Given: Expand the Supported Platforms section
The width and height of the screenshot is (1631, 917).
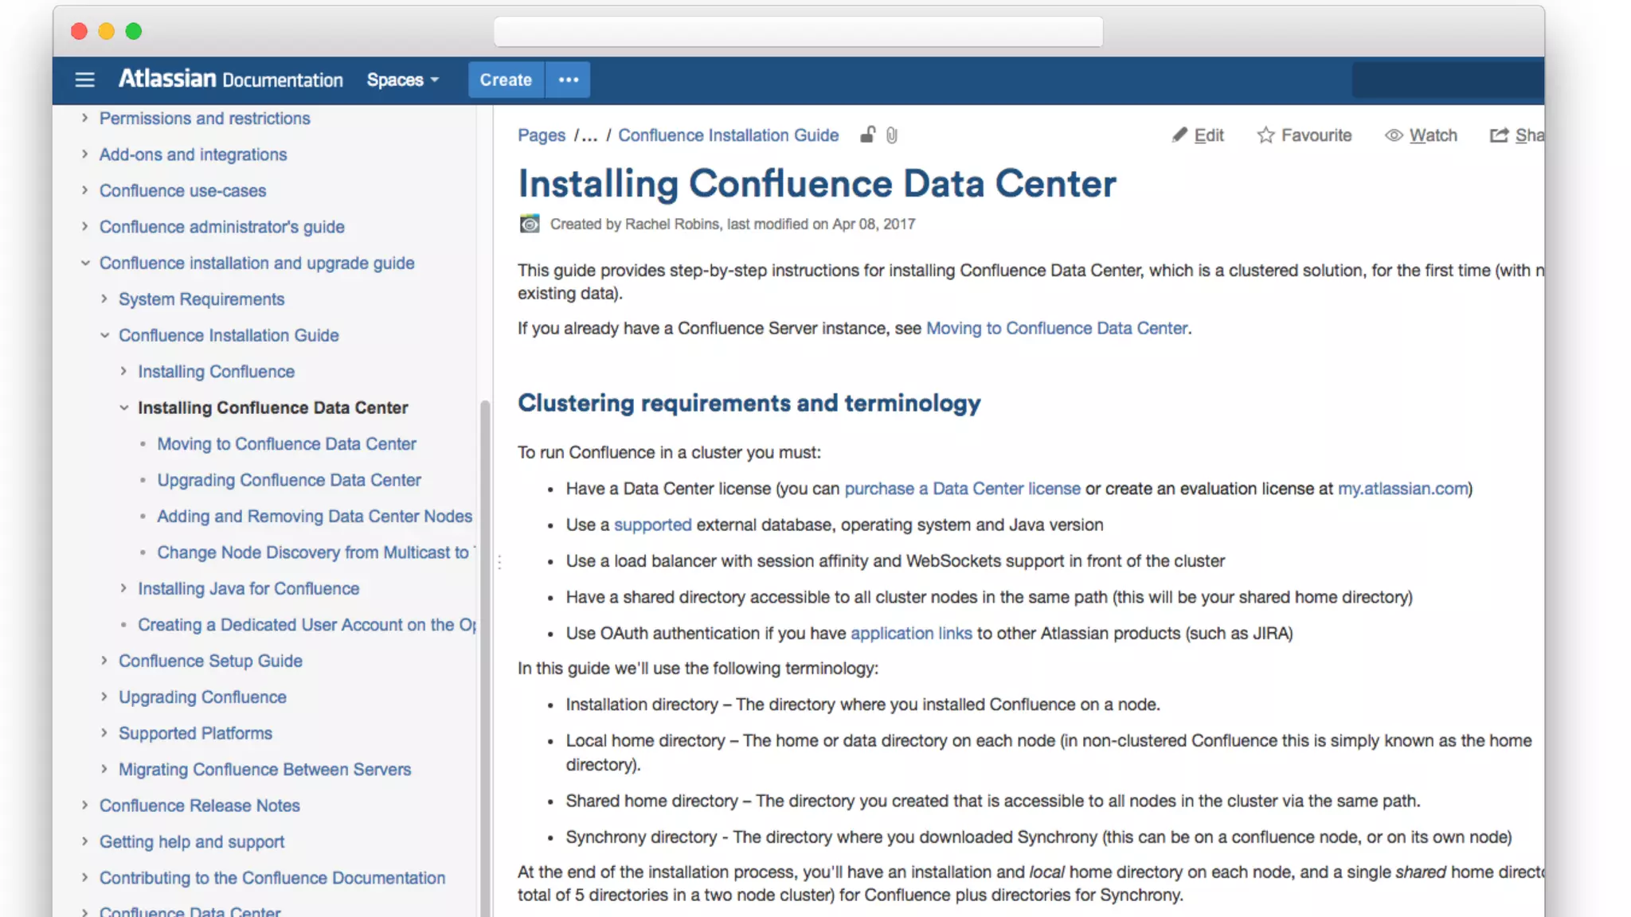Looking at the screenshot, I should tap(104, 733).
